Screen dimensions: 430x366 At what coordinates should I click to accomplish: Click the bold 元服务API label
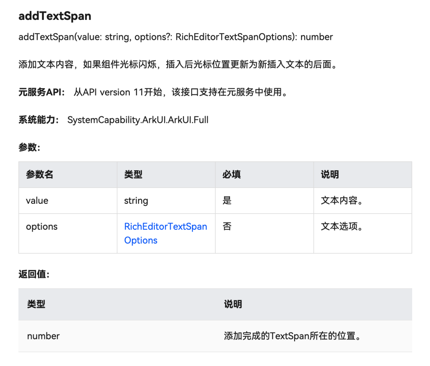[41, 92]
